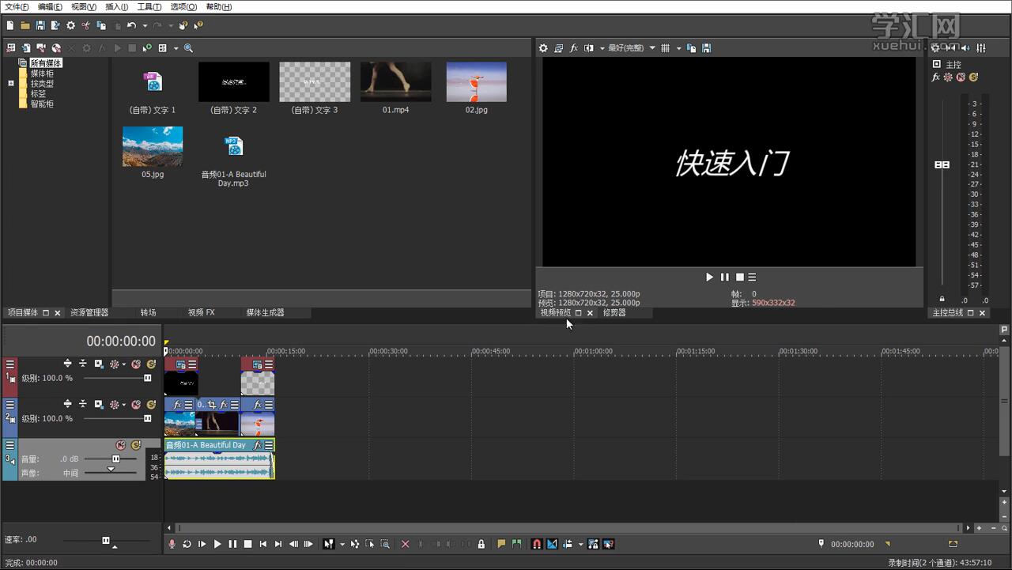
Task: Open the edit tool selector dropdown arrow
Action: 342,544
